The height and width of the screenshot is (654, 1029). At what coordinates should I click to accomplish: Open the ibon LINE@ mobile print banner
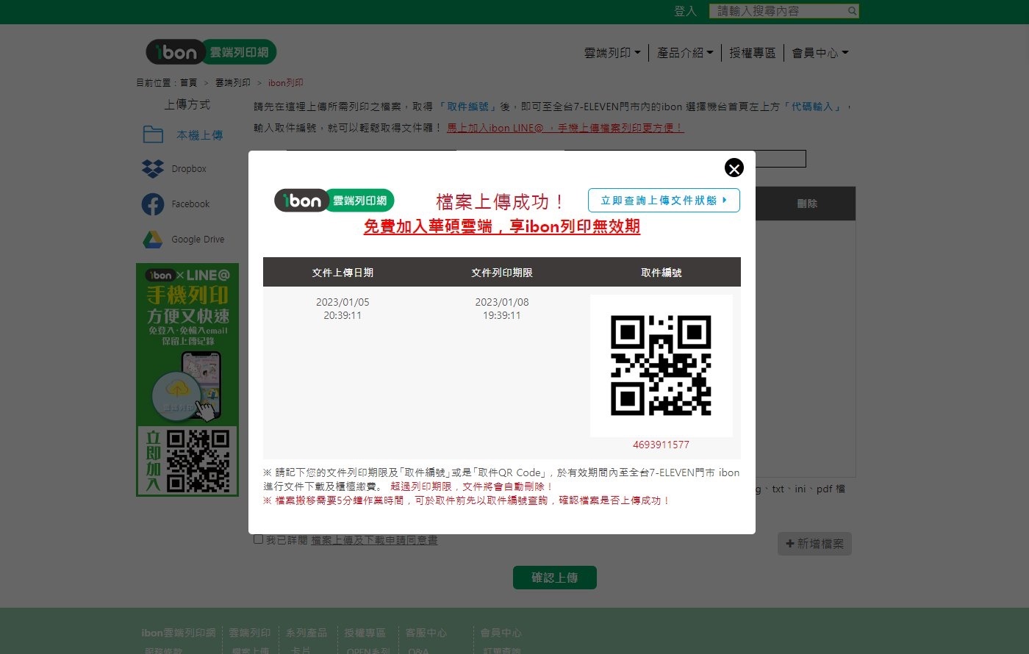[187, 379]
